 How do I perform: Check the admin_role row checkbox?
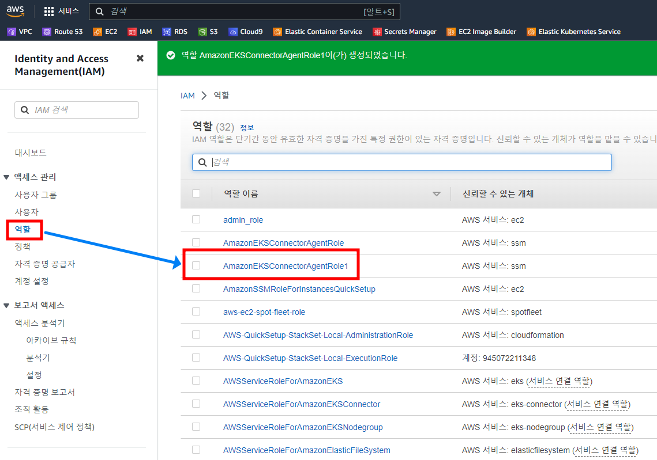pyautogui.click(x=196, y=219)
